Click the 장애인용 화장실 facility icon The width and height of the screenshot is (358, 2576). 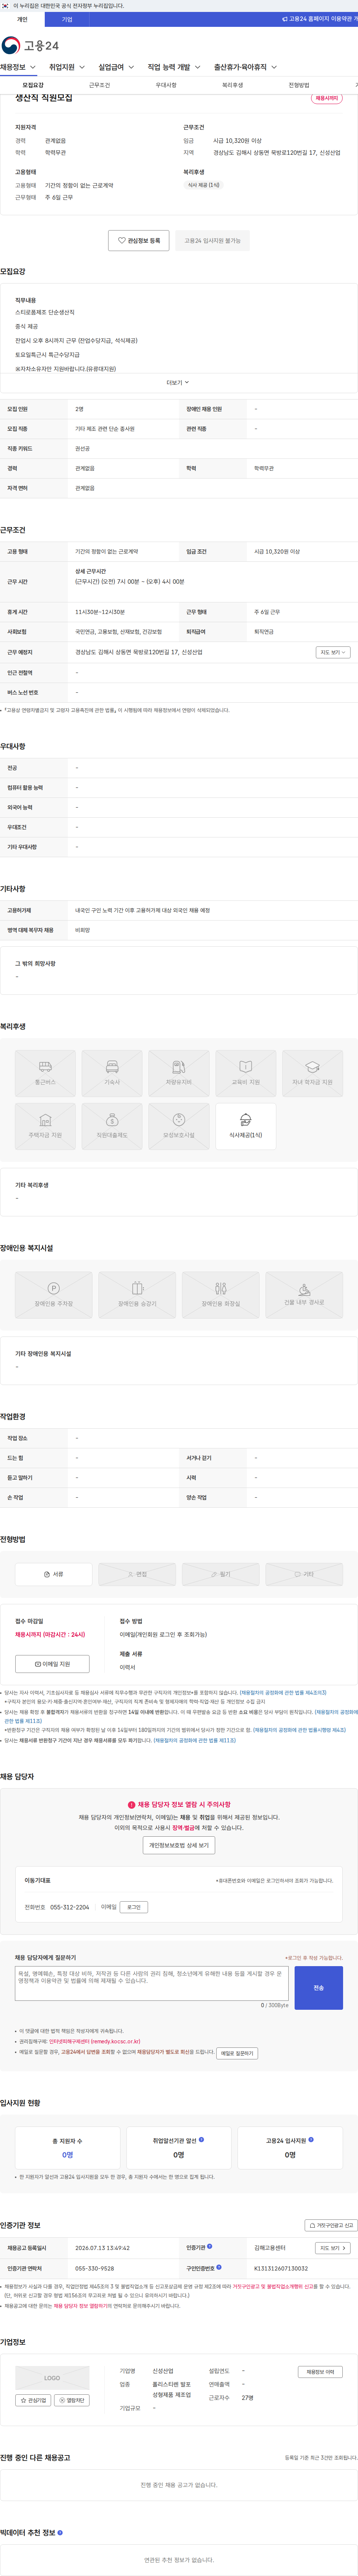pyautogui.click(x=221, y=1295)
